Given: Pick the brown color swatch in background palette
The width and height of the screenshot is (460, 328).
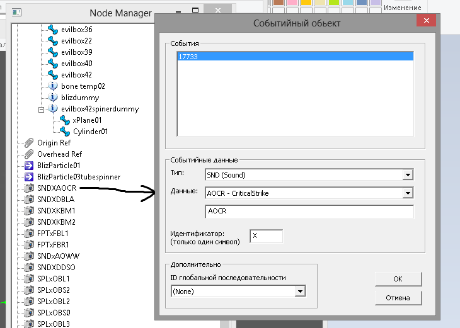Looking at the screenshot, I should pyautogui.click(x=279, y=3).
